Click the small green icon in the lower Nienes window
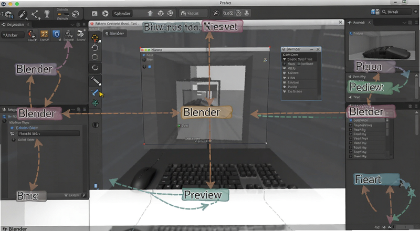This screenshot has height=231, width=420. click(178, 125)
